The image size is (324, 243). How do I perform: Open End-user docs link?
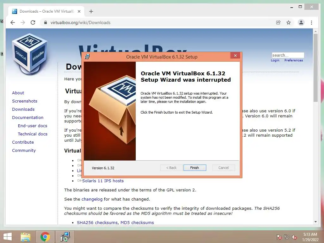tap(33, 126)
